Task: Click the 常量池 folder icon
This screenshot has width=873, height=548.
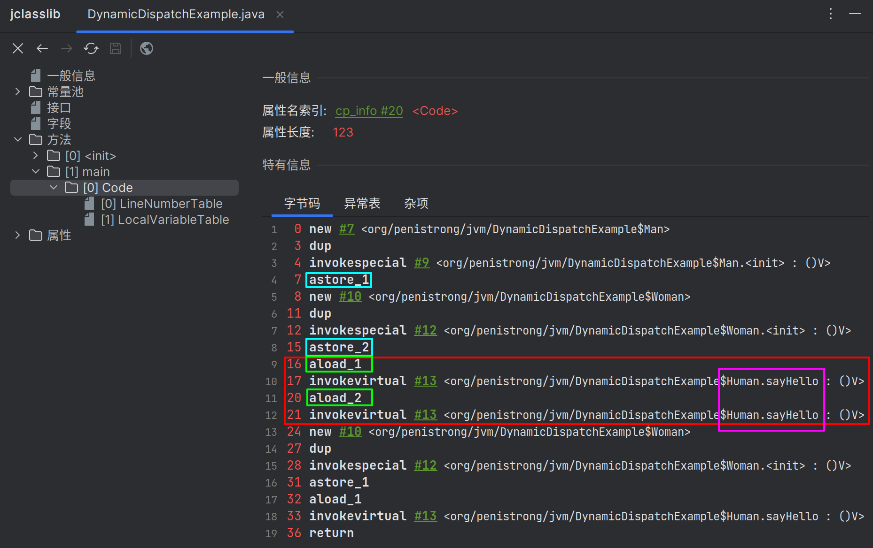Action: coord(36,91)
